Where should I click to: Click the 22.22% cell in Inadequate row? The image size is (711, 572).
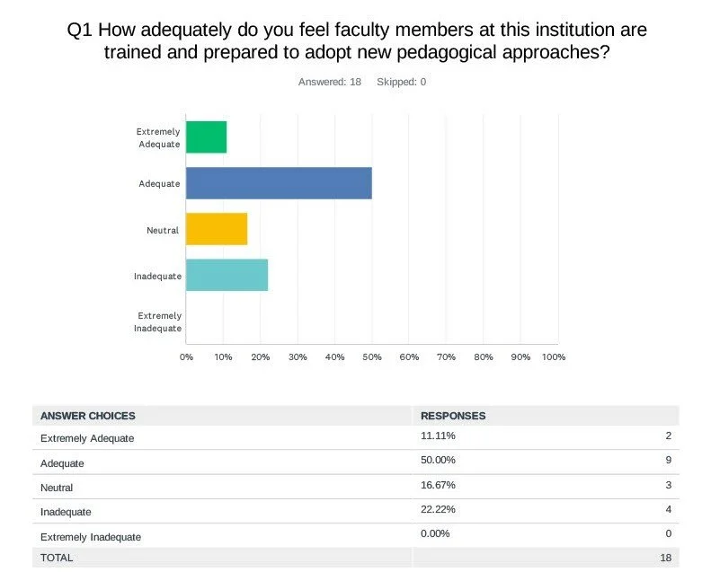click(438, 510)
